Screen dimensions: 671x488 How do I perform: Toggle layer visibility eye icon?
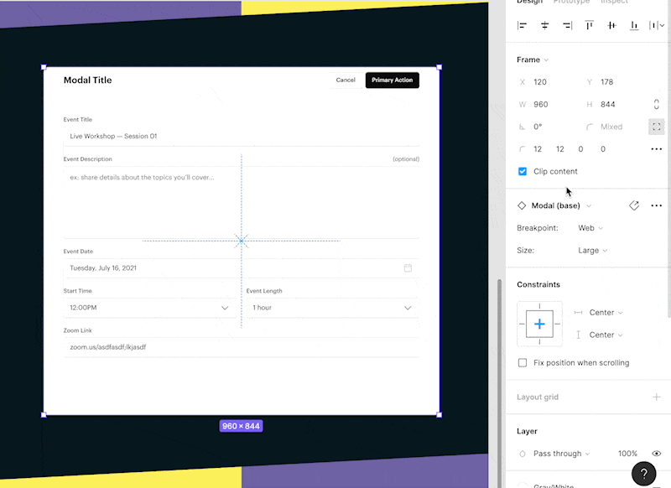(656, 454)
